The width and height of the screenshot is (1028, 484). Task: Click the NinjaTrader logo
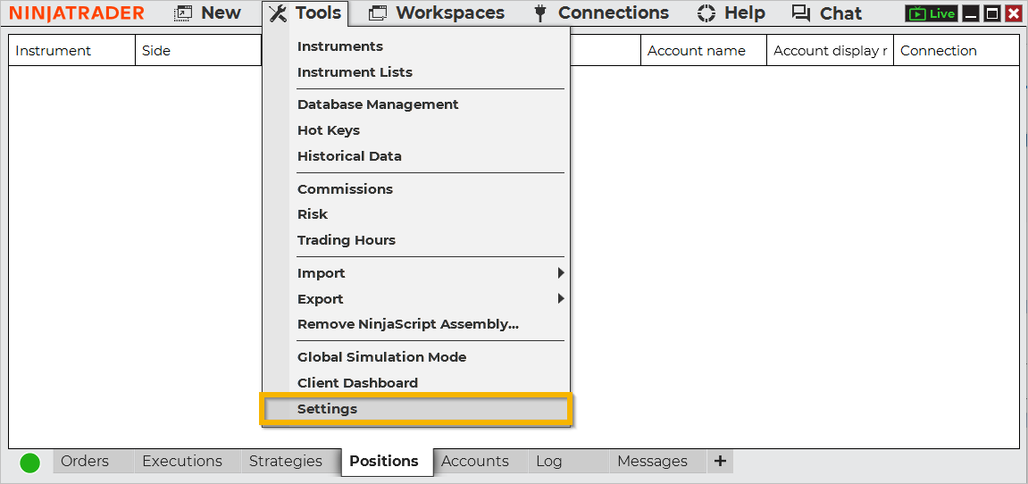pos(77,13)
